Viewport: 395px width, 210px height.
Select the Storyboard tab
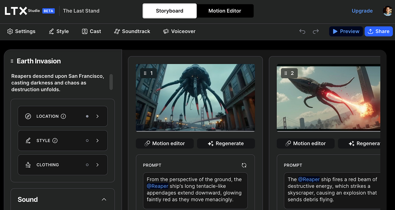169,11
